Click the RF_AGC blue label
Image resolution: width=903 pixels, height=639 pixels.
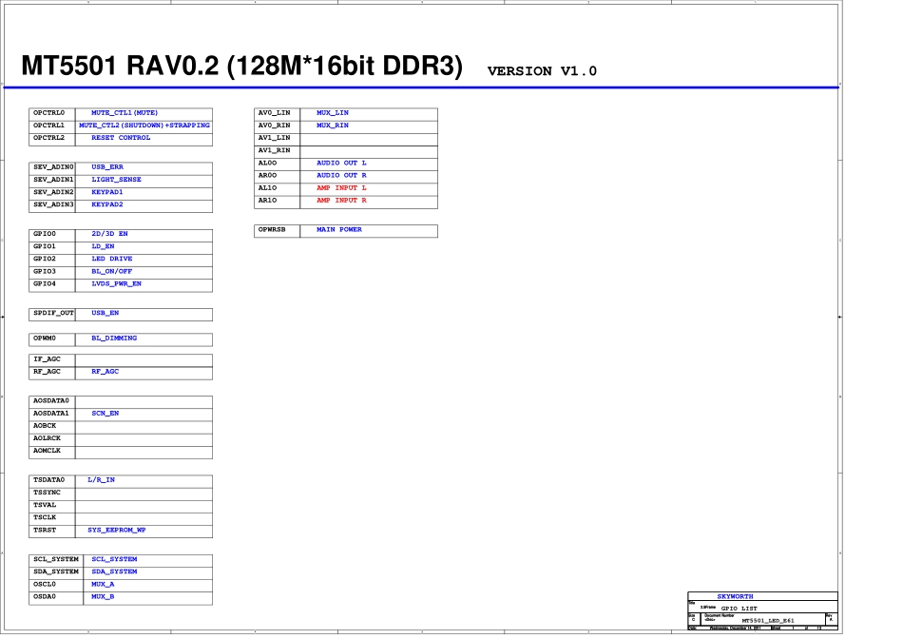[x=105, y=372]
